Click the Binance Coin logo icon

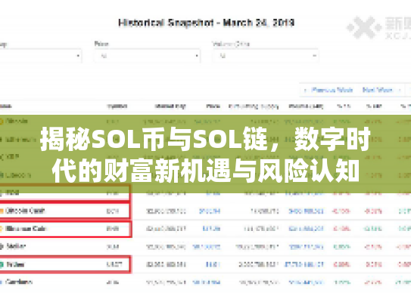[1, 229]
